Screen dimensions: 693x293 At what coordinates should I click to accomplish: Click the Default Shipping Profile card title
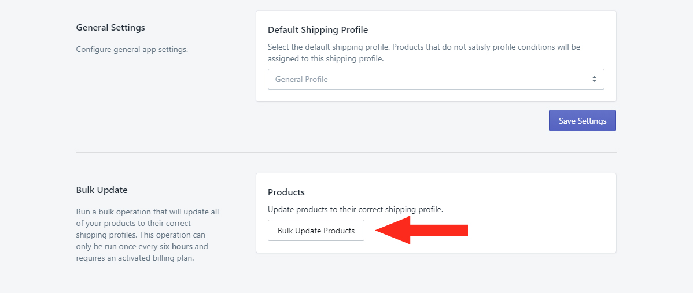pyautogui.click(x=318, y=30)
